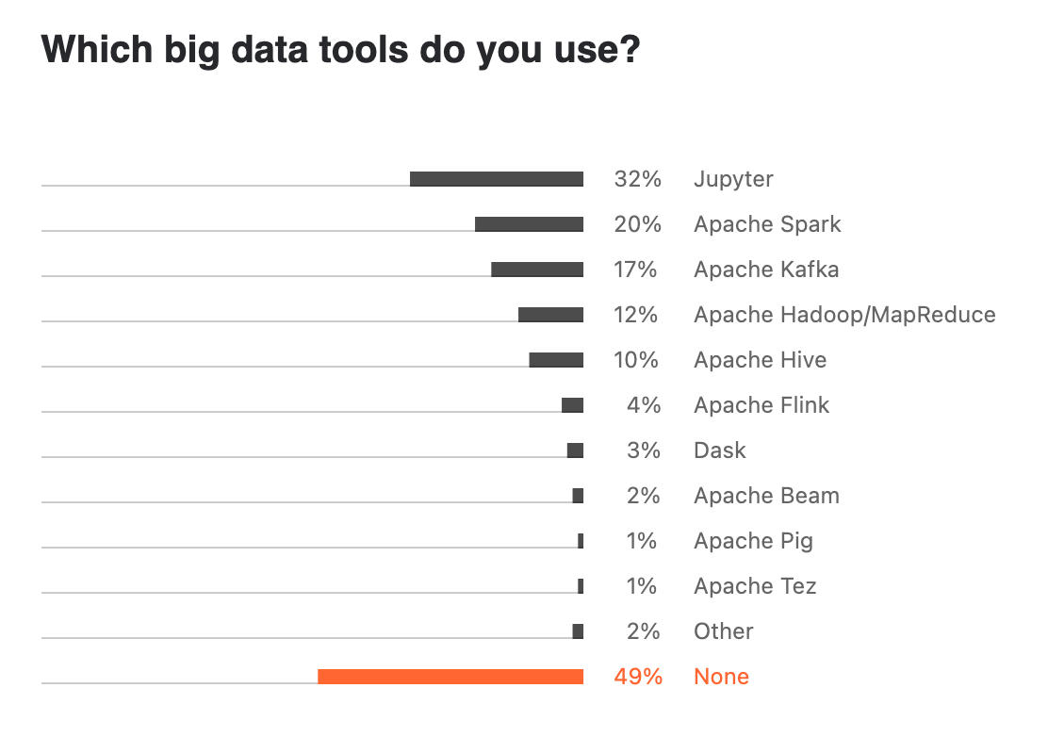This screenshot has height=737, width=1048.
Task: Click the Apache Spark bar
Action: tap(530, 224)
